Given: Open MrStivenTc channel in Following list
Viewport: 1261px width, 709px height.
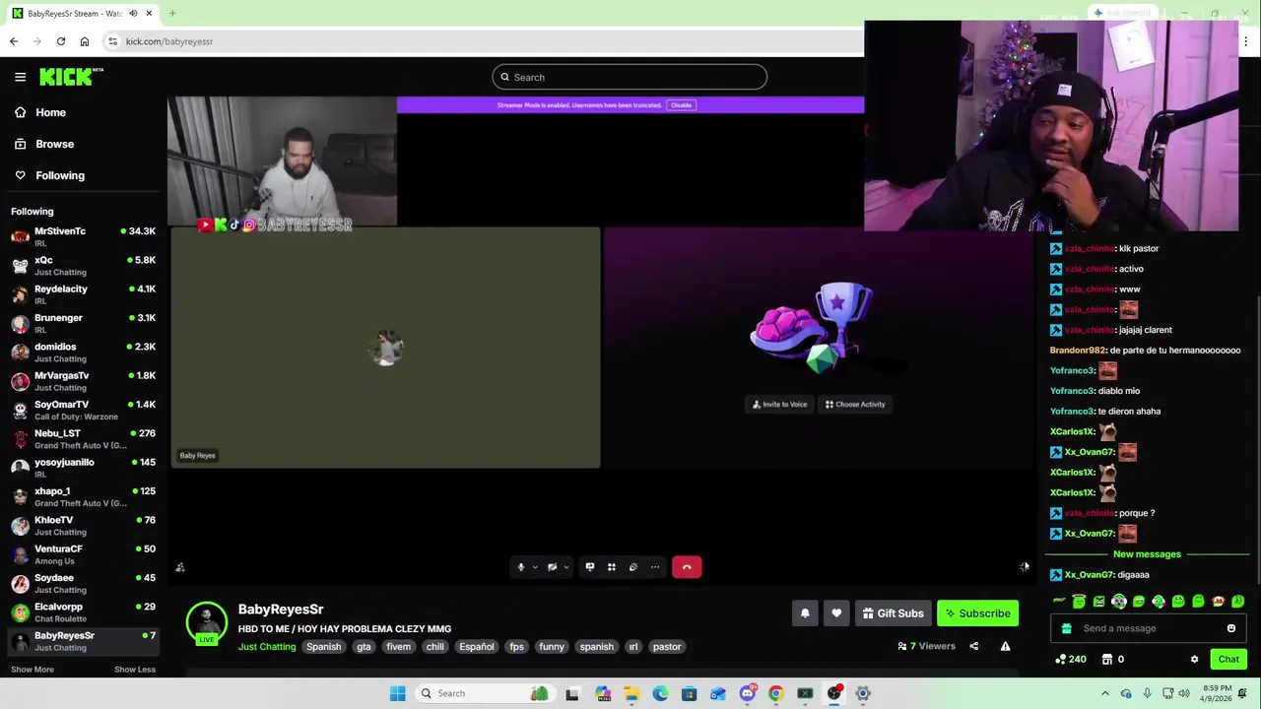Looking at the screenshot, I should pyautogui.click(x=83, y=236).
